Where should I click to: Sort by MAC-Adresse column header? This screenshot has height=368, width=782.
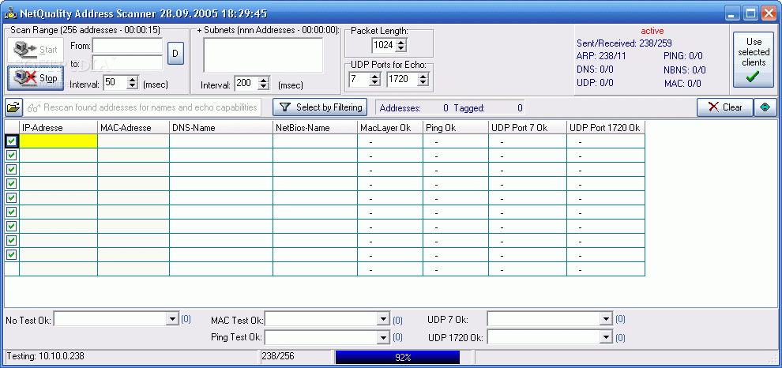click(133, 128)
